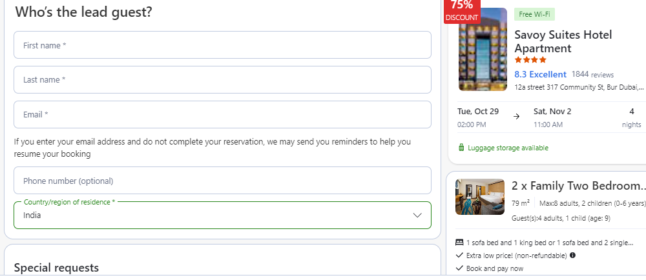Image resolution: width=646 pixels, height=280 pixels.
Task: Expand the India dropdown chevron arrow
Action: click(x=417, y=215)
